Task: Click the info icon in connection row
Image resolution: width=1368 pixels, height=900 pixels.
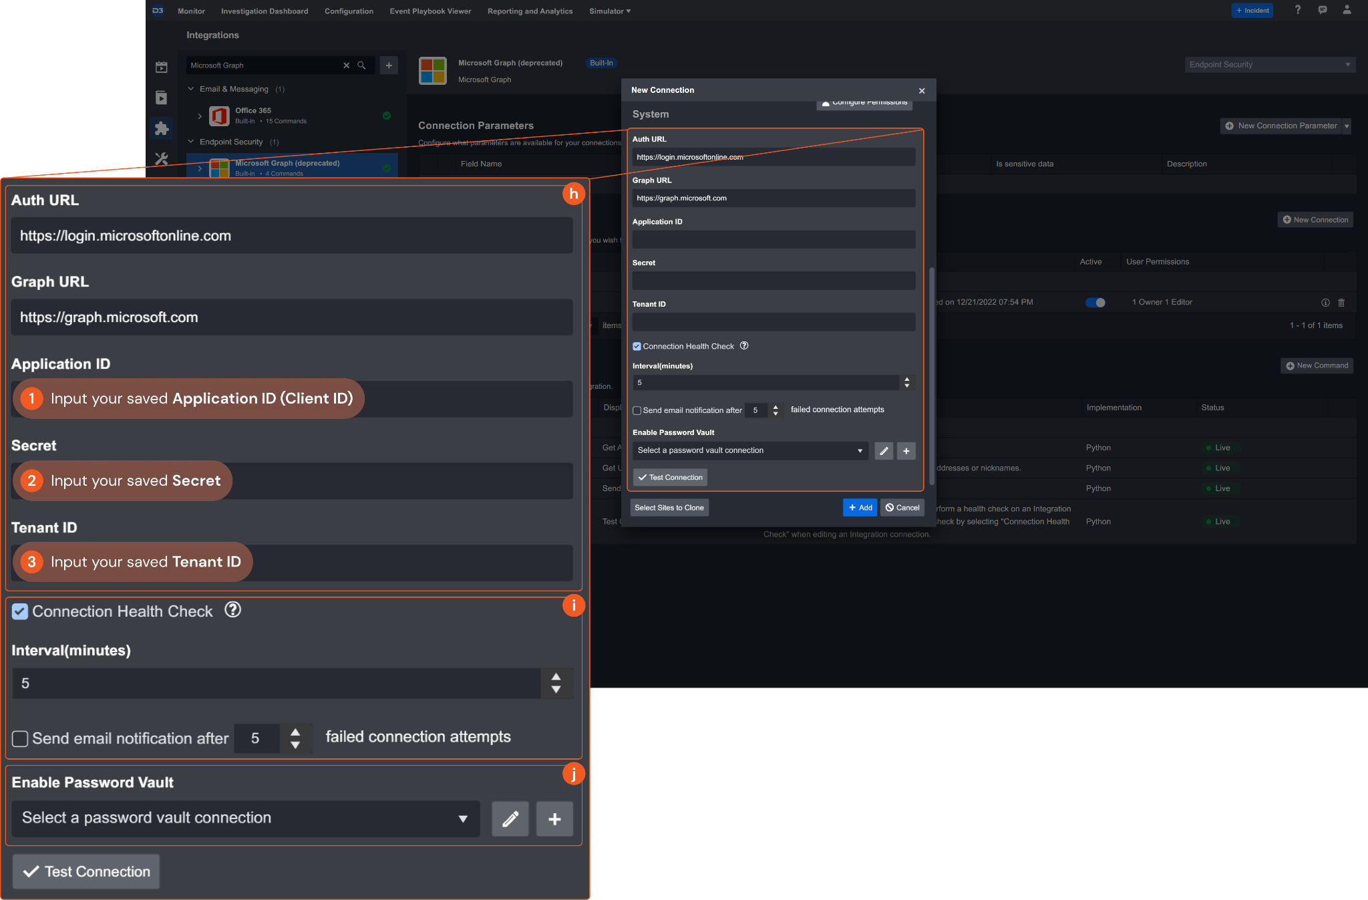Action: tap(1325, 303)
